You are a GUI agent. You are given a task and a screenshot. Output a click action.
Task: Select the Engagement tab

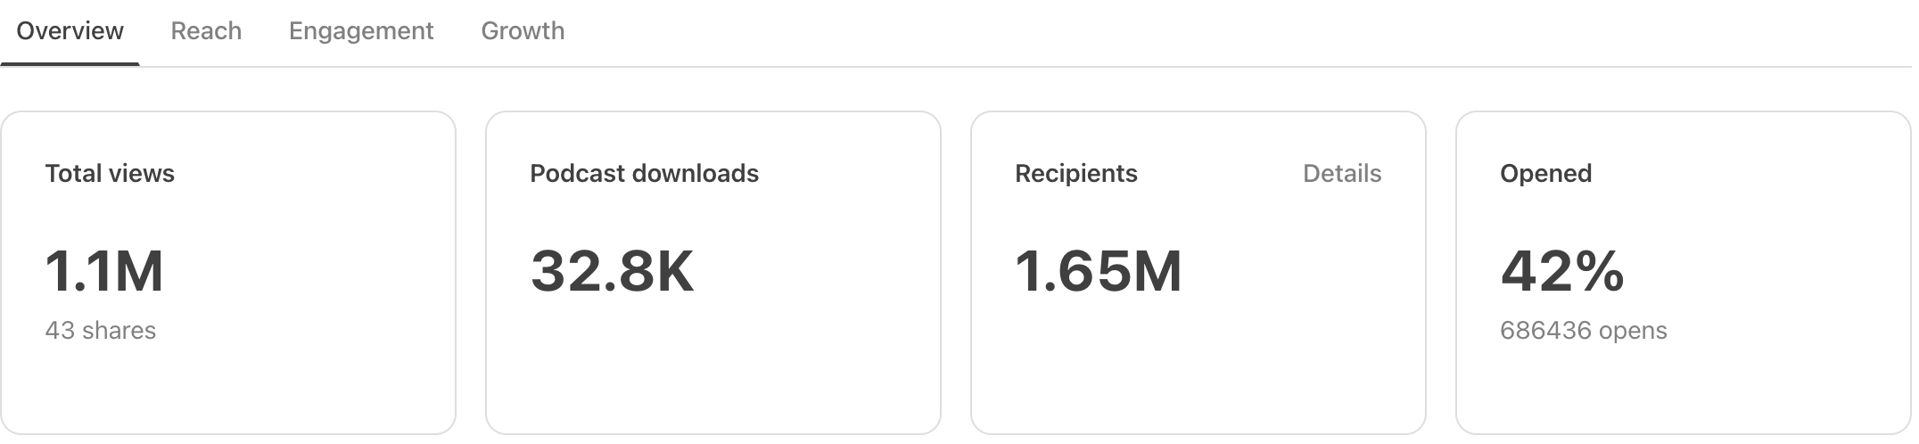click(x=361, y=31)
